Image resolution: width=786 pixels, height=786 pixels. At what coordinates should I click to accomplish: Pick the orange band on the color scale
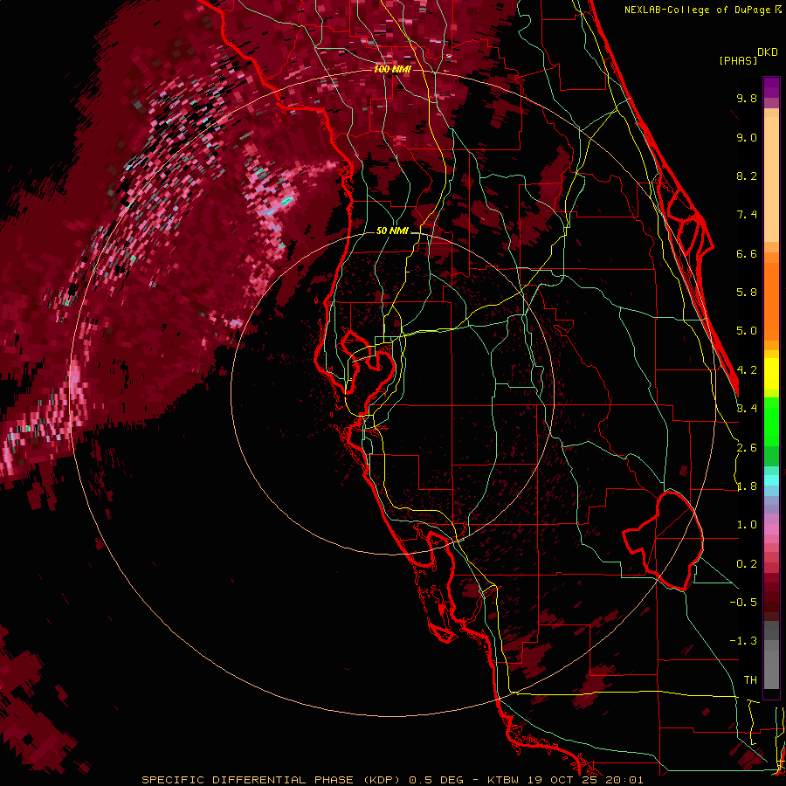771,296
